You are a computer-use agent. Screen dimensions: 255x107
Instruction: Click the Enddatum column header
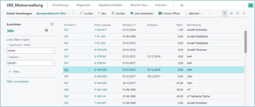click(x=152, y=25)
